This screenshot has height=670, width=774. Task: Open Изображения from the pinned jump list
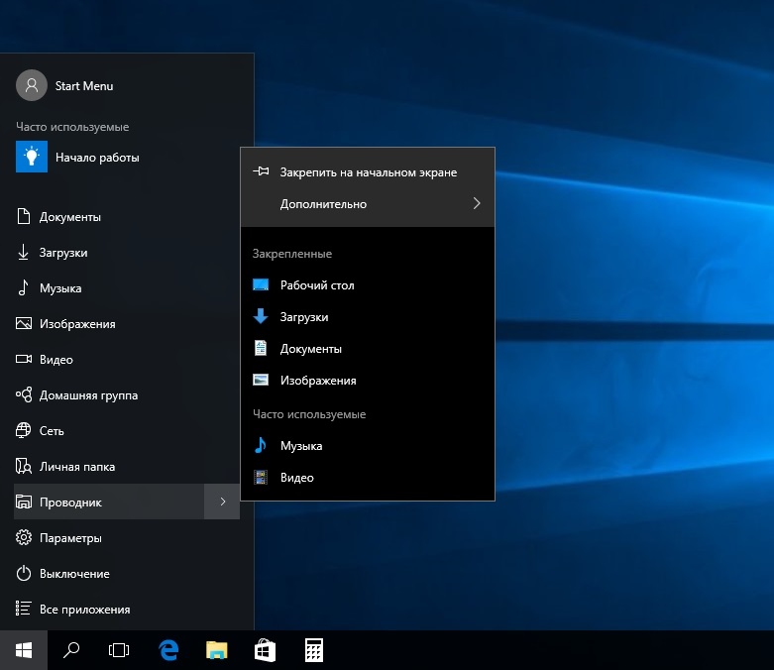tap(368, 381)
